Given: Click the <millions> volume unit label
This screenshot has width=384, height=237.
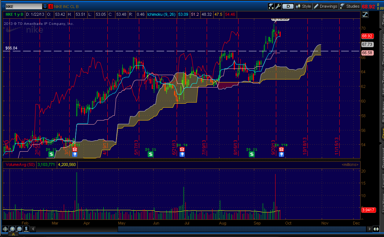Looking at the screenshot, I should (350, 164).
